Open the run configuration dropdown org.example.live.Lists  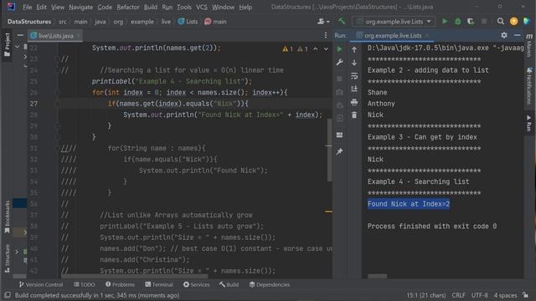[394, 22]
